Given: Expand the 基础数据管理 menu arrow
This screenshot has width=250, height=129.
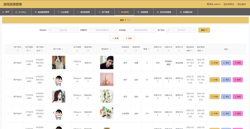Looking at the screenshot, I should point(51,12).
